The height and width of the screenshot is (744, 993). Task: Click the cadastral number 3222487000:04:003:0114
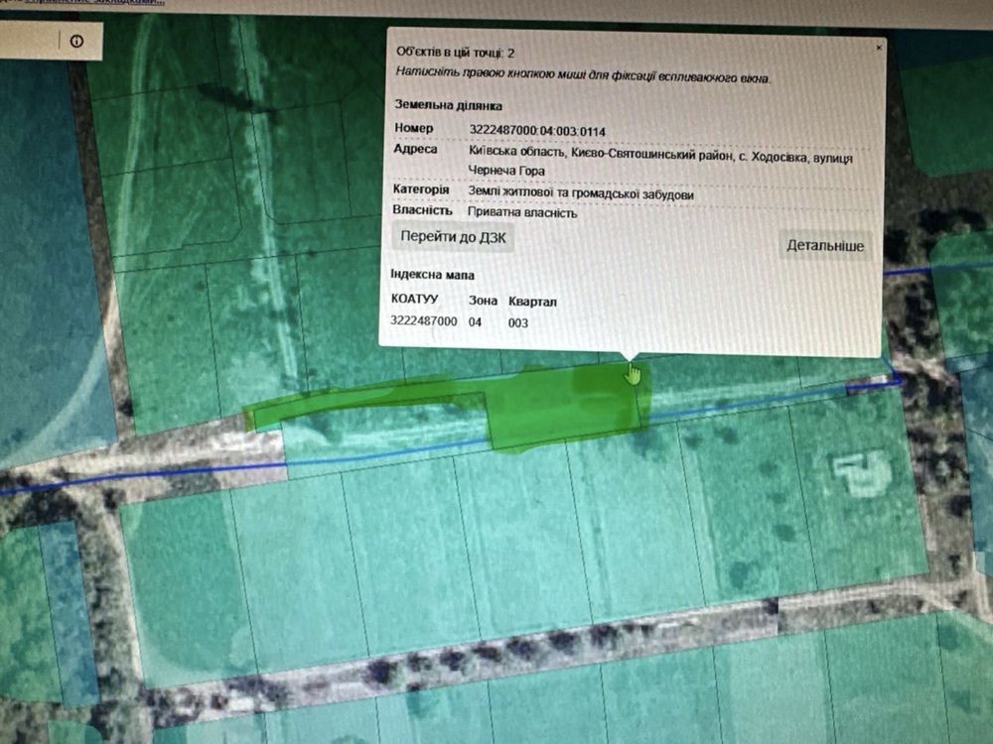click(537, 131)
